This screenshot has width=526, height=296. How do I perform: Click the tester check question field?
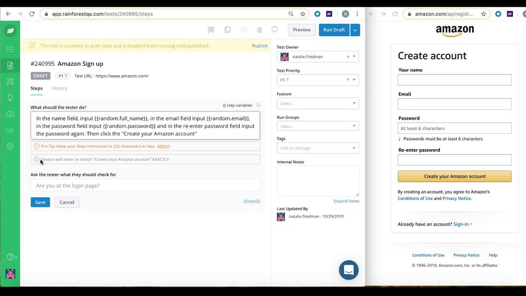(x=145, y=185)
